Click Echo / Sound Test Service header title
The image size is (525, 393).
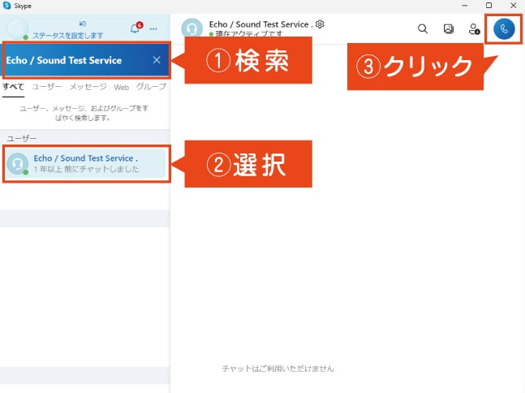tap(260, 24)
